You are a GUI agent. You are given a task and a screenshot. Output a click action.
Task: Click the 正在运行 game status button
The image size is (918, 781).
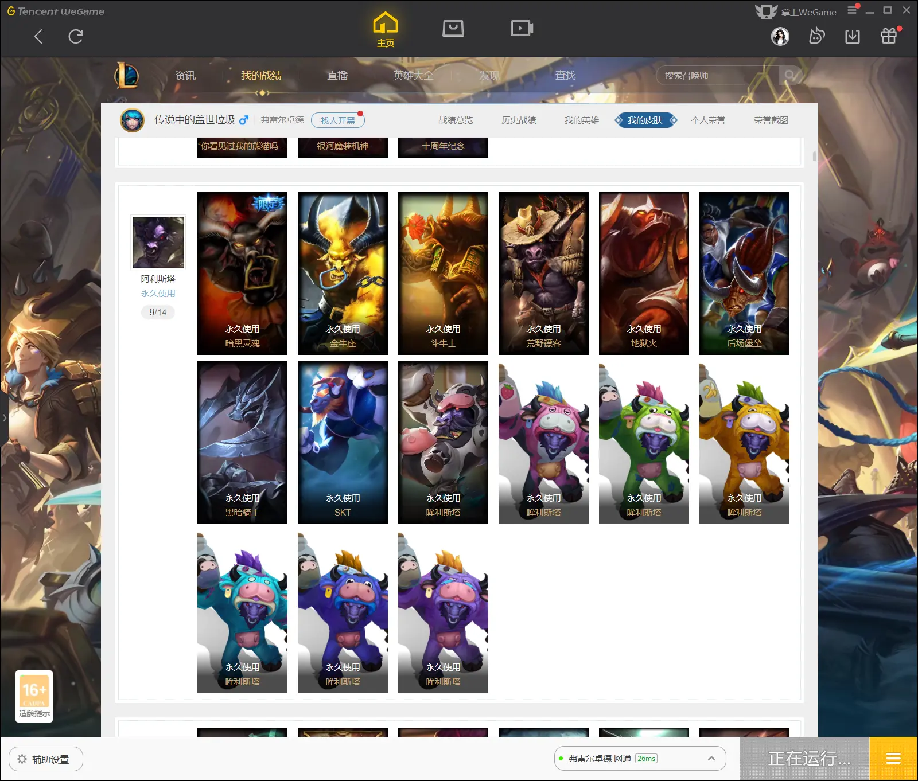[805, 759]
